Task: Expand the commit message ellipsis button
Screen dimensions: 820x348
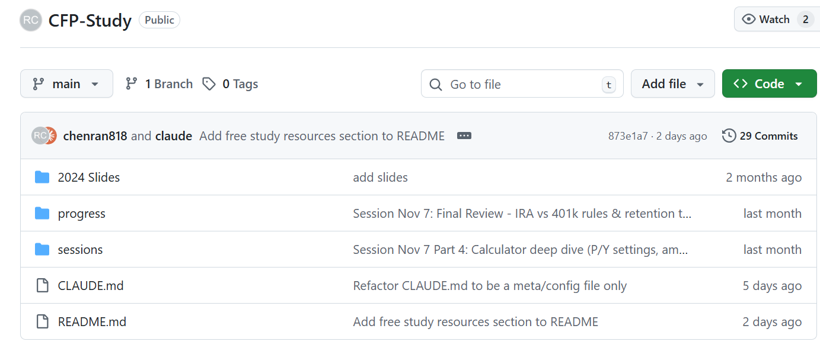Action: [x=464, y=136]
